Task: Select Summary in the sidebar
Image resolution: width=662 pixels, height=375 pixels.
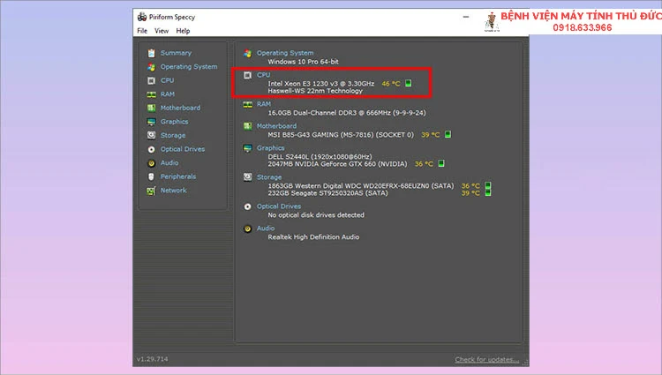Action: [176, 53]
